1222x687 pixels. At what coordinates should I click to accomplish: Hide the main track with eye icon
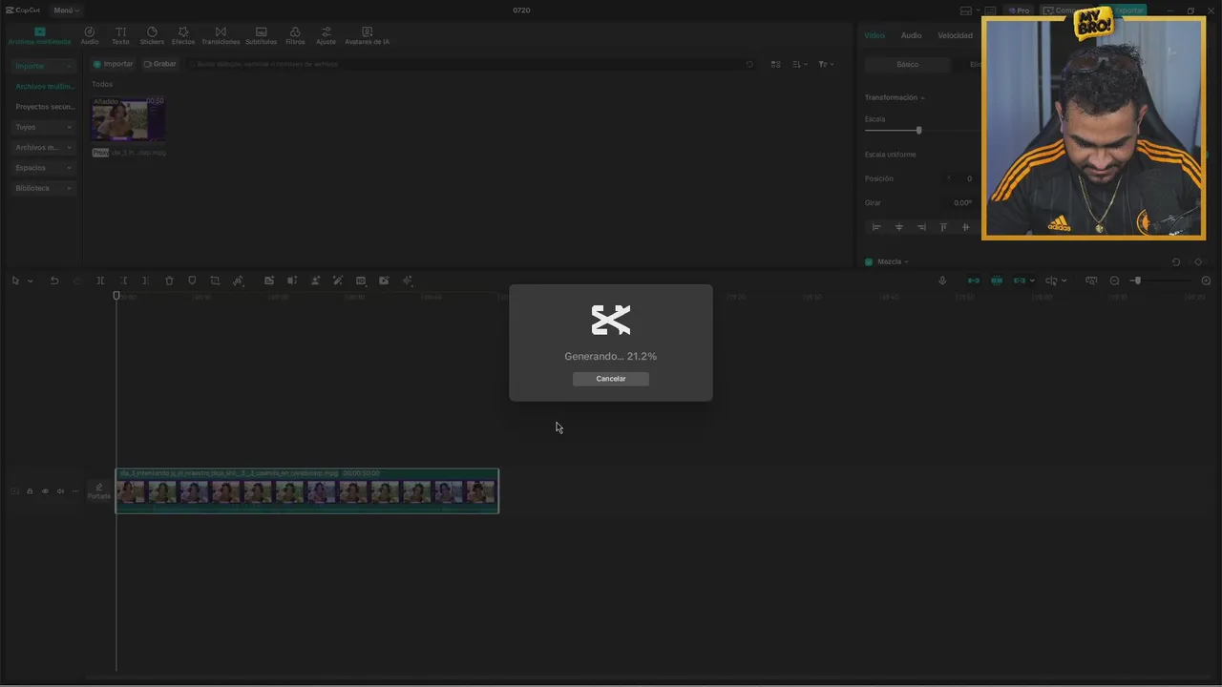[45, 491]
